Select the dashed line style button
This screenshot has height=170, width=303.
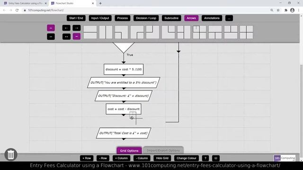point(51,37)
